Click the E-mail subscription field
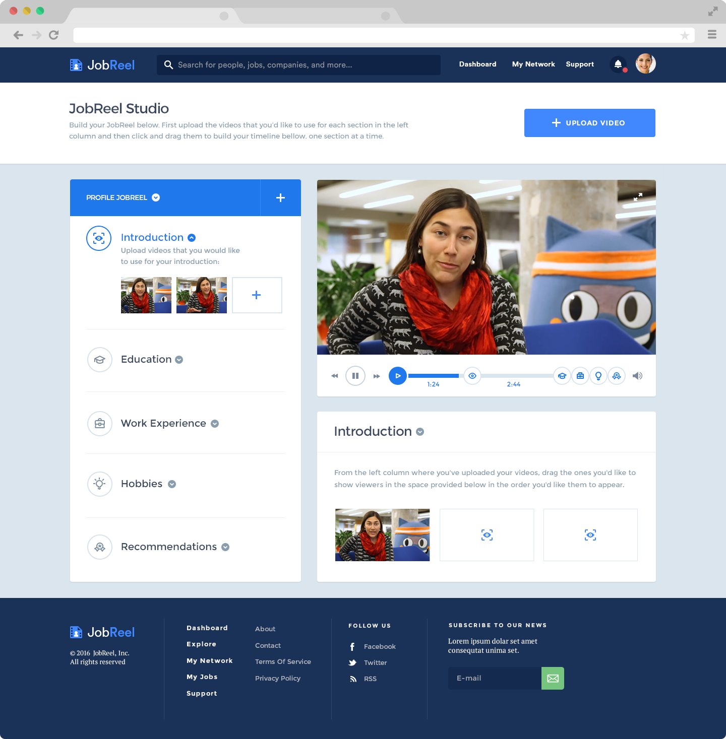The image size is (726, 739). pos(494,679)
